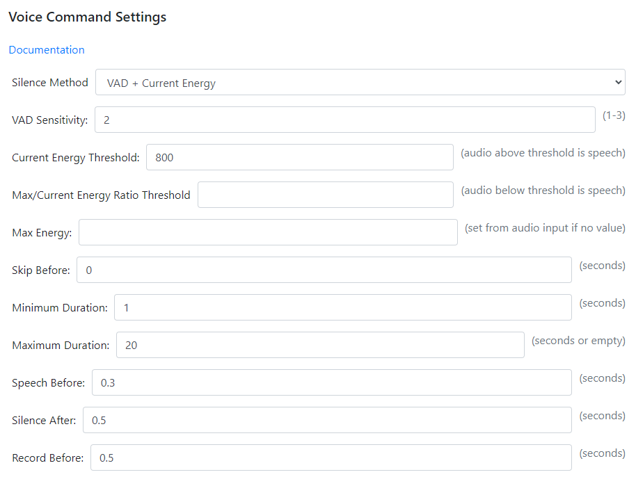Click the Silence Method label
Screen dimensions: 636x486
(x=50, y=83)
